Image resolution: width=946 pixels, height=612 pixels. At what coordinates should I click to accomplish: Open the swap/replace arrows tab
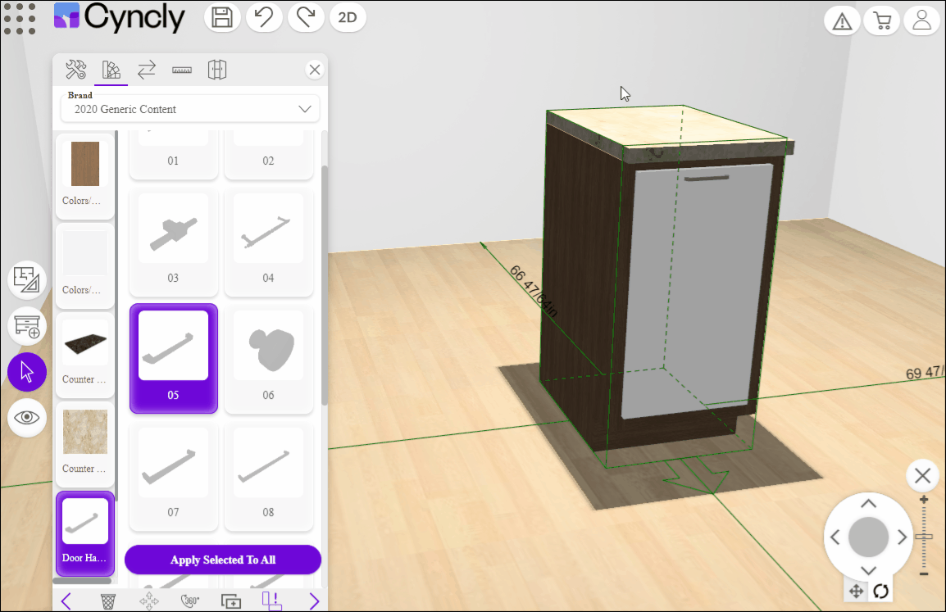point(147,70)
